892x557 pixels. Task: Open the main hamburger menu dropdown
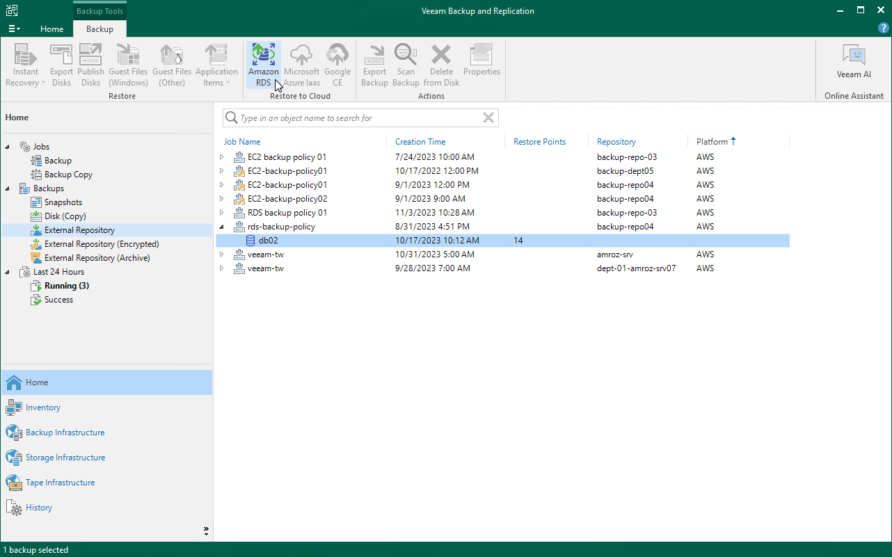(x=14, y=29)
